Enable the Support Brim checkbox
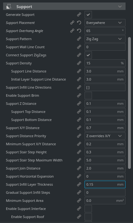Viewport: 133px width, 223px height. [x=88, y=95]
